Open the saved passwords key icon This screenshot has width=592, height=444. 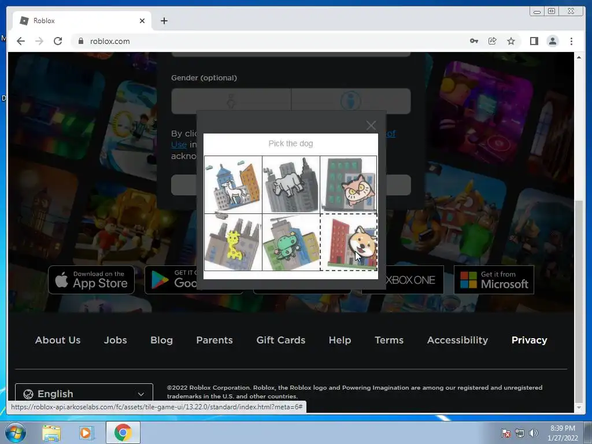click(x=474, y=41)
